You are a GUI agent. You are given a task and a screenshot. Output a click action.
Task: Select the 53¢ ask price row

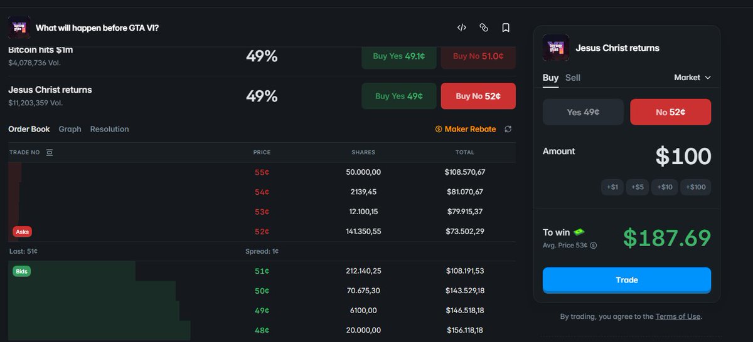(262, 211)
